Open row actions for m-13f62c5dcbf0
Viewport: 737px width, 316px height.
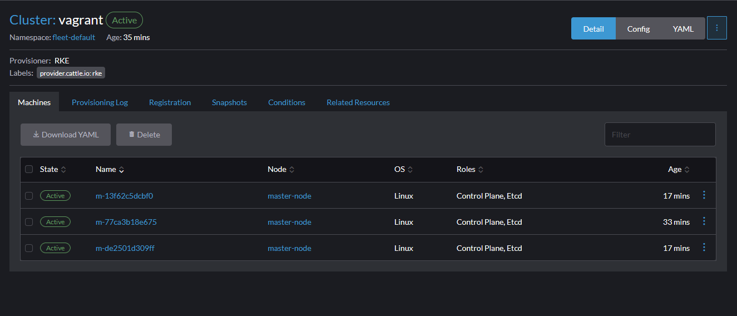coord(704,195)
